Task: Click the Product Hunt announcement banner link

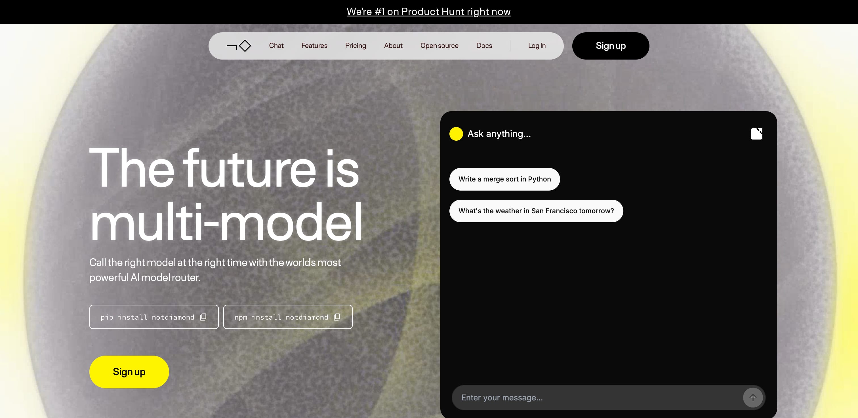Action: (428, 11)
